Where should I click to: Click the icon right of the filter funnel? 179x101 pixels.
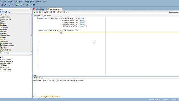coord(6,12)
